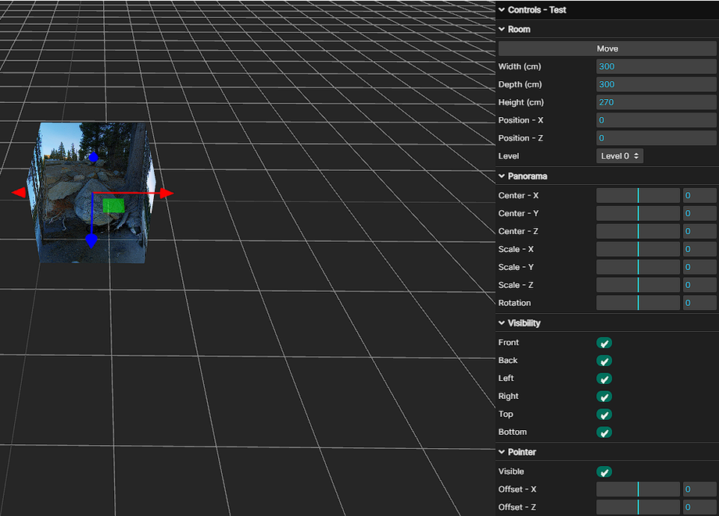719x516 pixels.
Task: Click the upper blue gizmo handle
Action: 94,158
